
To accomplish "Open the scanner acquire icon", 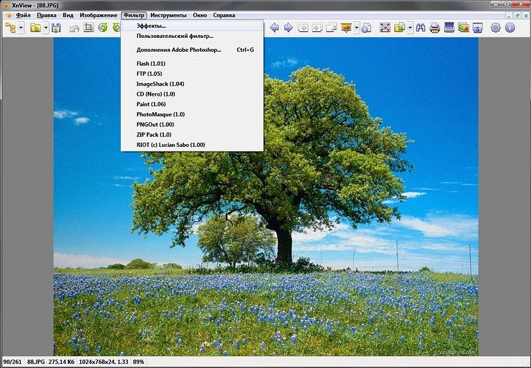I will 449,28.
